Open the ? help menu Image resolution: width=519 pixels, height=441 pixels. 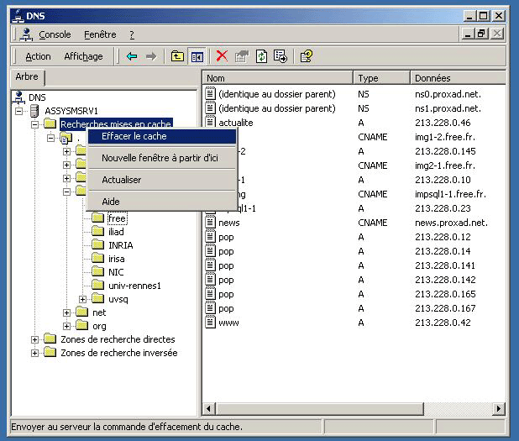pyautogui.click(x=132, y=34)
